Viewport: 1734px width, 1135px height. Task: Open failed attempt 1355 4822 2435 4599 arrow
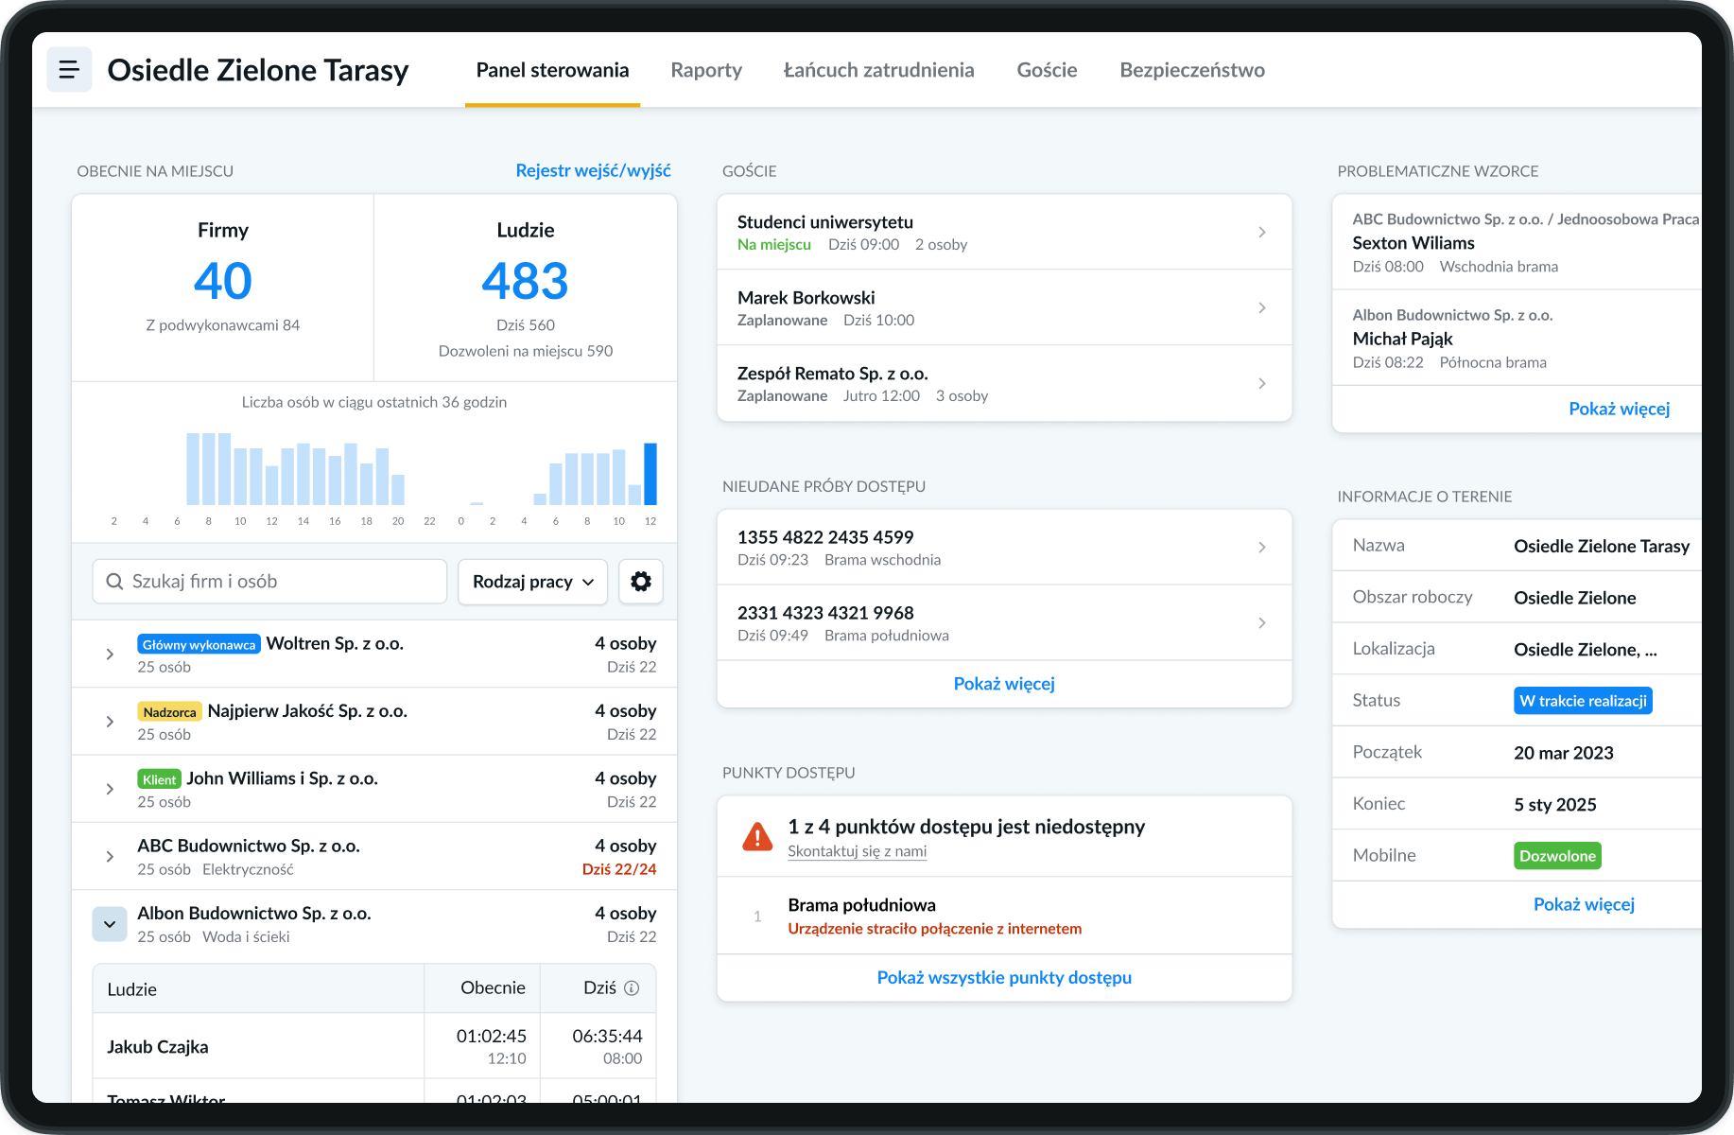[x=1262, y=547]
